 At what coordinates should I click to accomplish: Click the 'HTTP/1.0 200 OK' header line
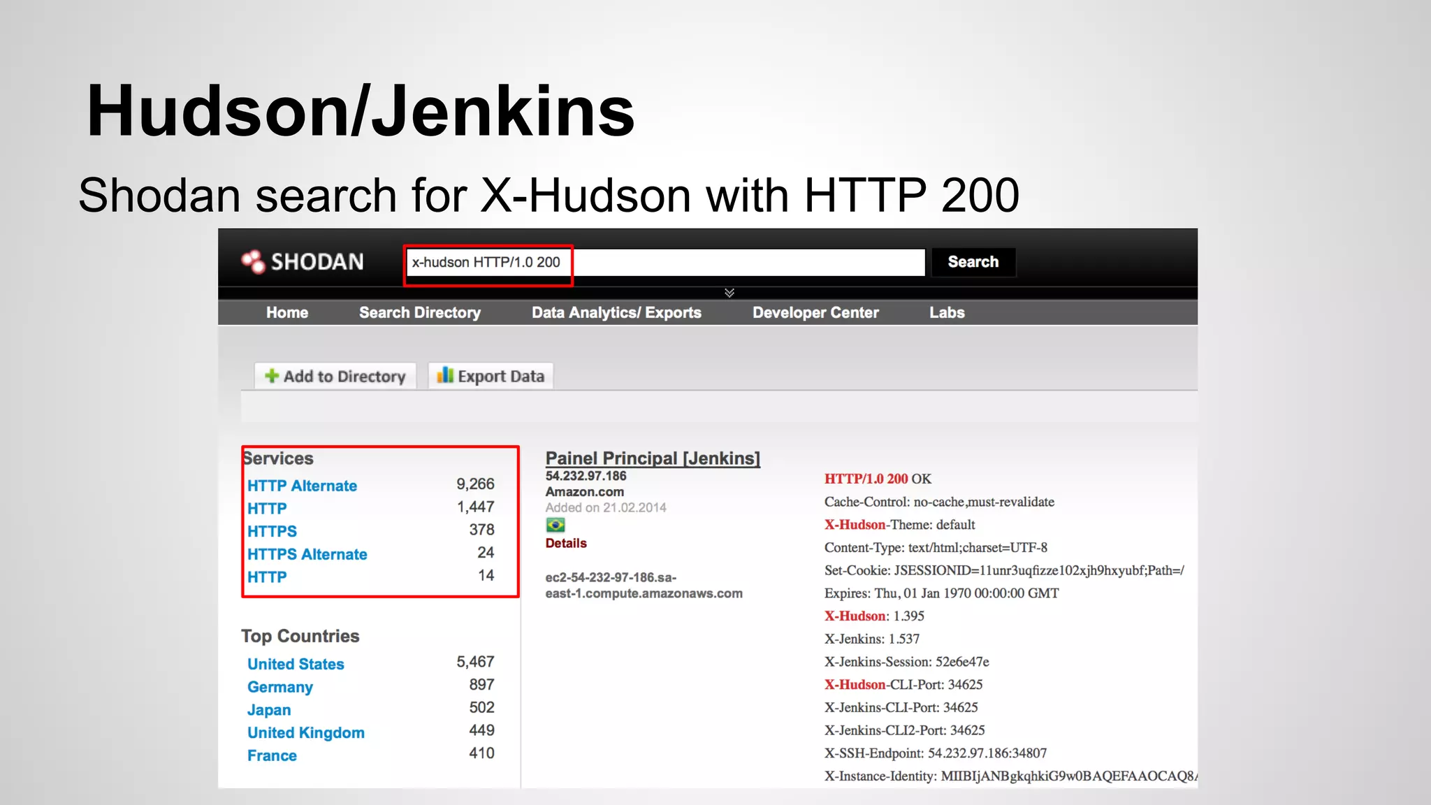point(878,479)
